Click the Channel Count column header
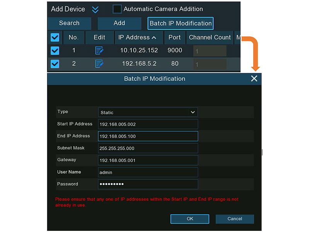The image size is (309, 232). [210, 37]
